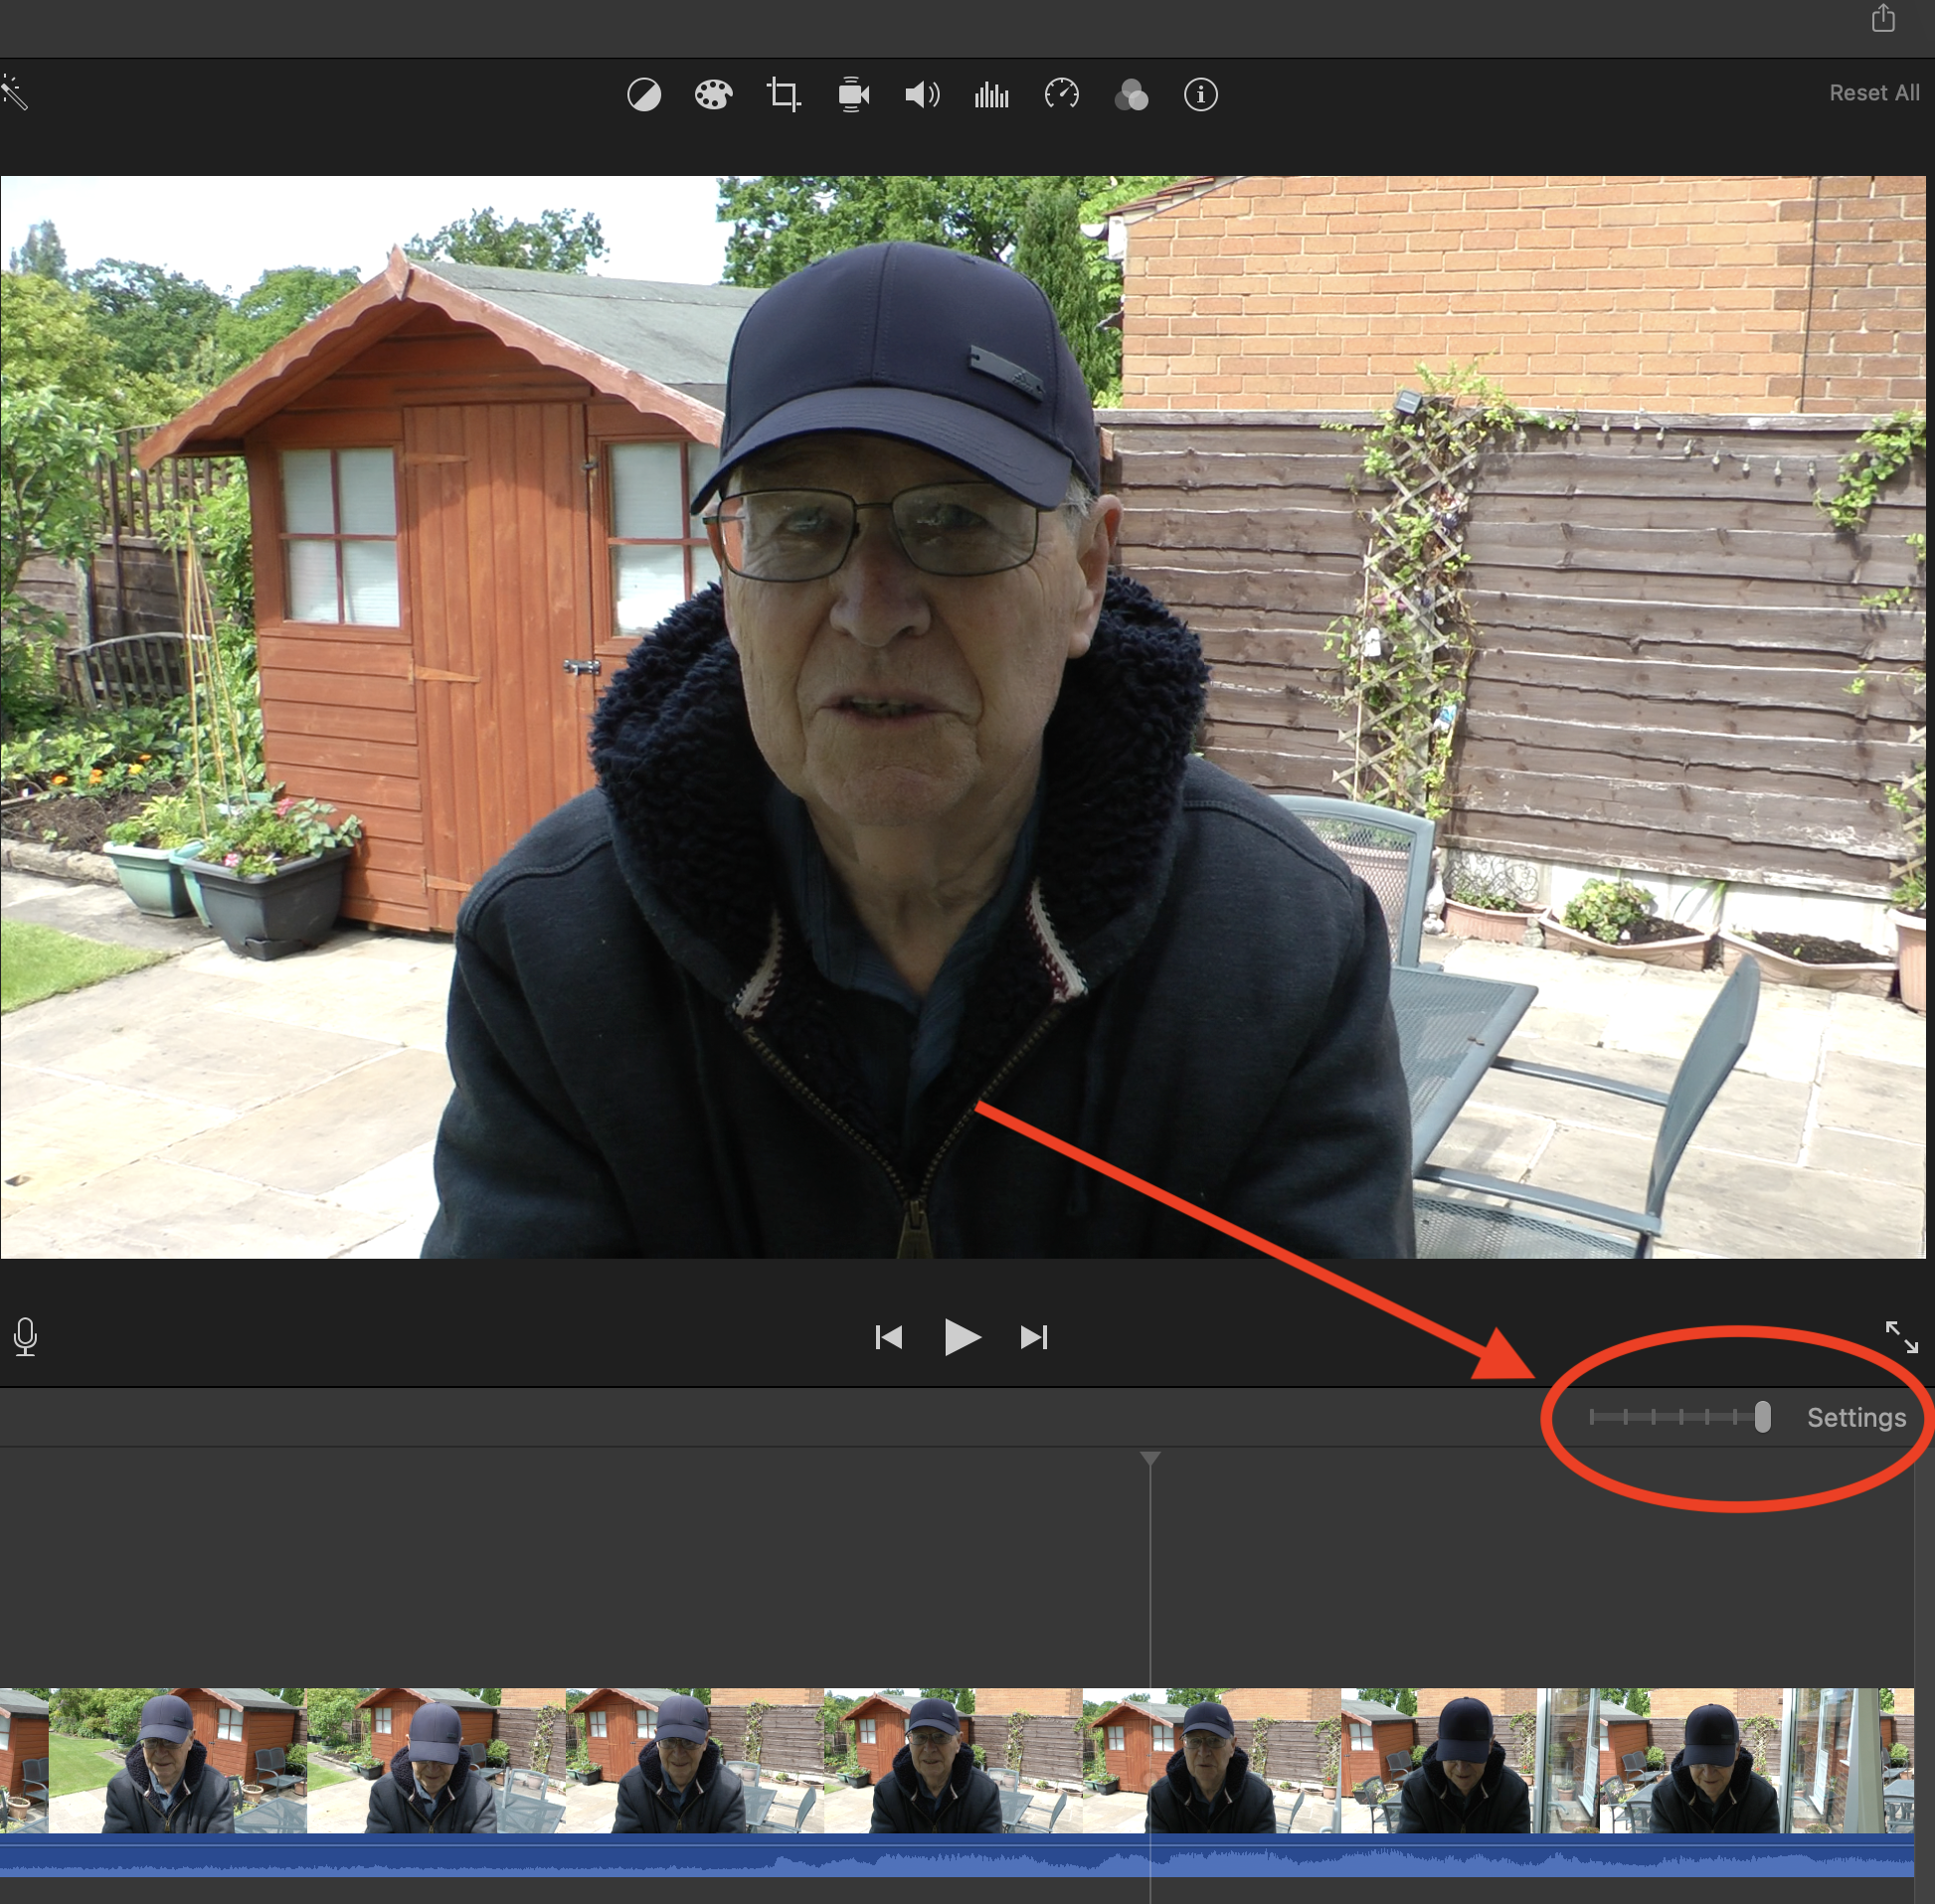Open clip filter and audio effects

click(x=1131, y=96)
